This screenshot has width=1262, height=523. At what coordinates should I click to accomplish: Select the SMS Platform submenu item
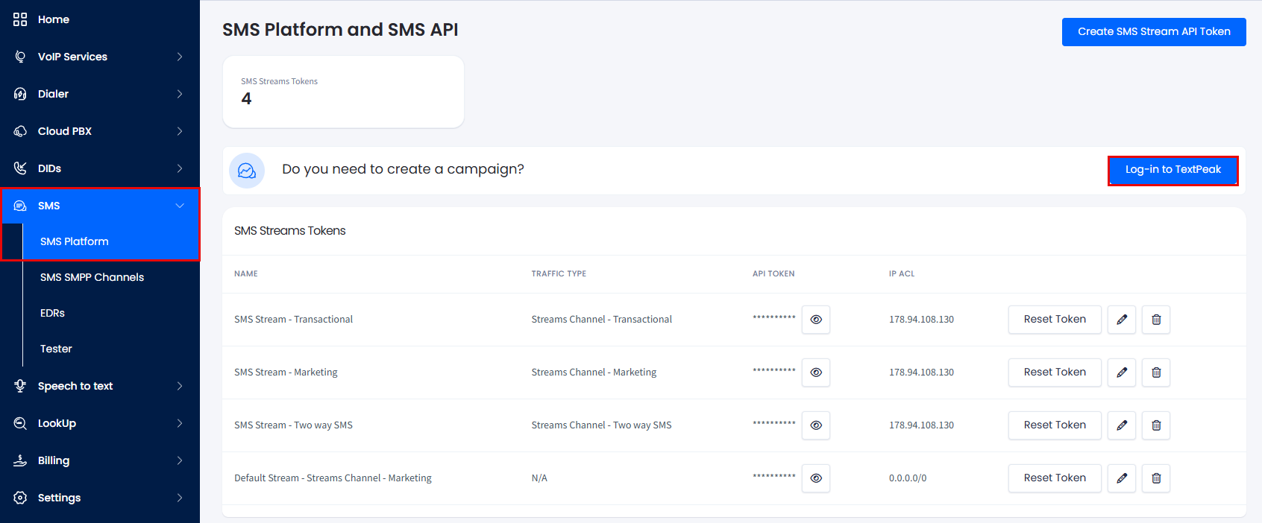111,241
